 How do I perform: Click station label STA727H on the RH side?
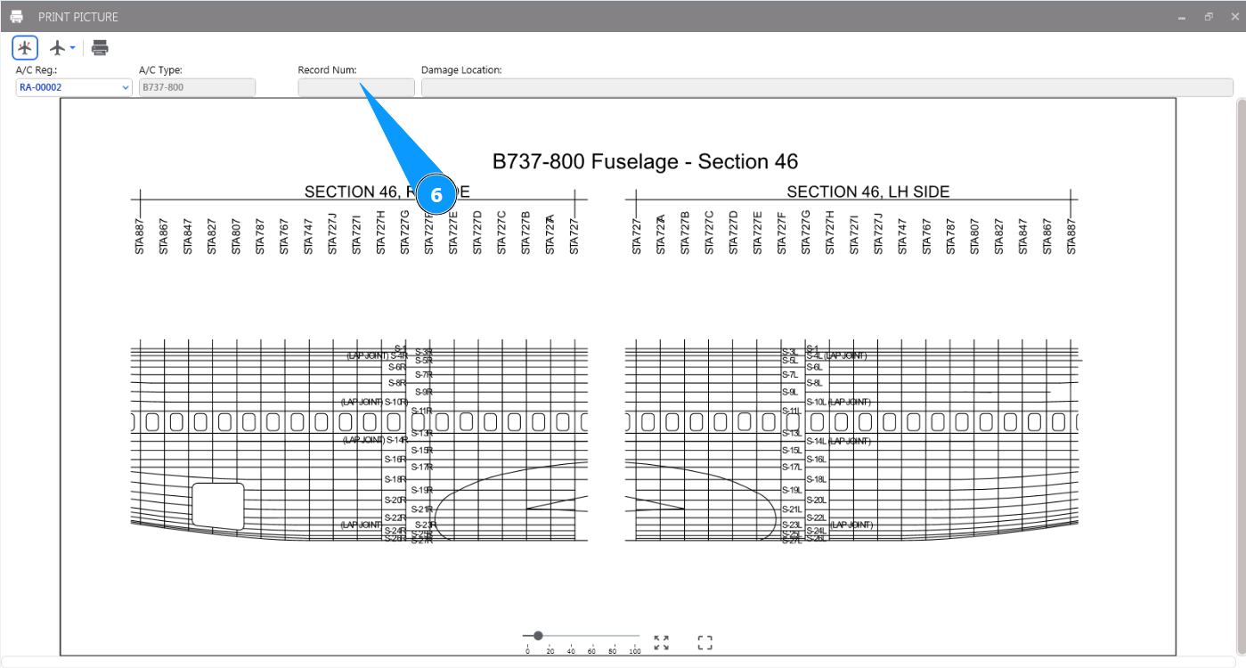380,233
